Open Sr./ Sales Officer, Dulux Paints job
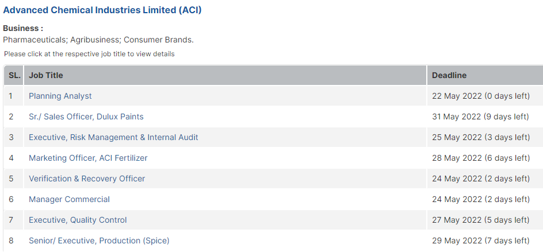This screenshot has height=252, width=543. [x=86, y=117]
